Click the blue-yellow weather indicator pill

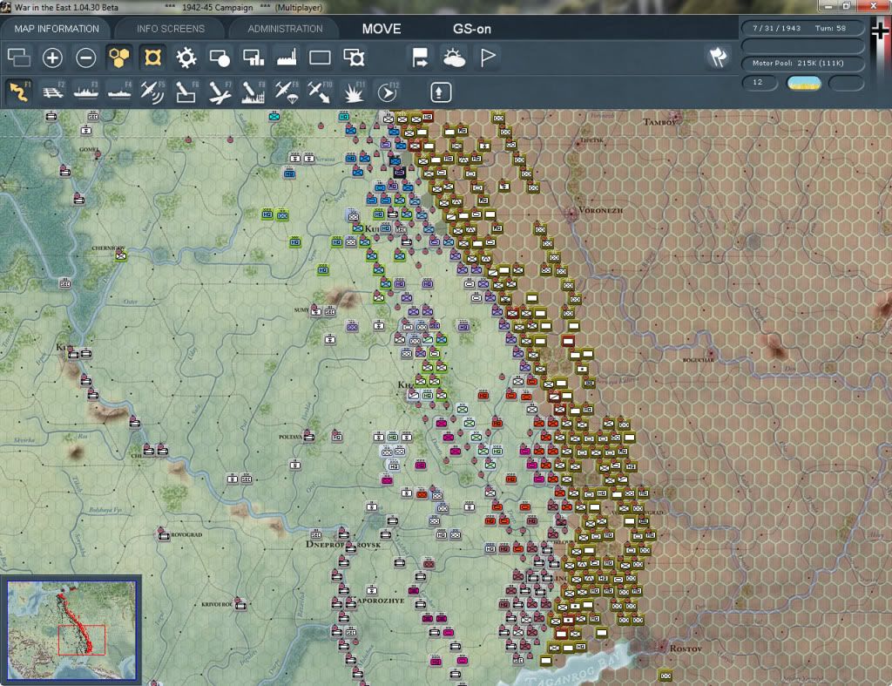[x=803, y=83]
